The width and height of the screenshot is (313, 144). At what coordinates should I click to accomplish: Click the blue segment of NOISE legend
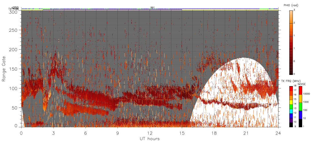[300, 115]
